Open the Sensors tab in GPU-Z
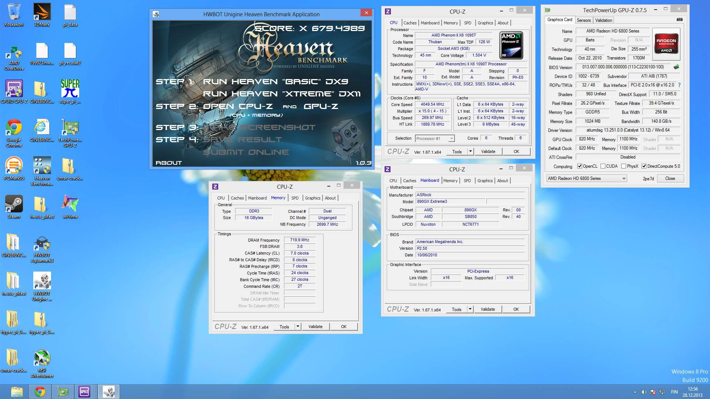Screen dimensions: 710x399 (584, 20)
